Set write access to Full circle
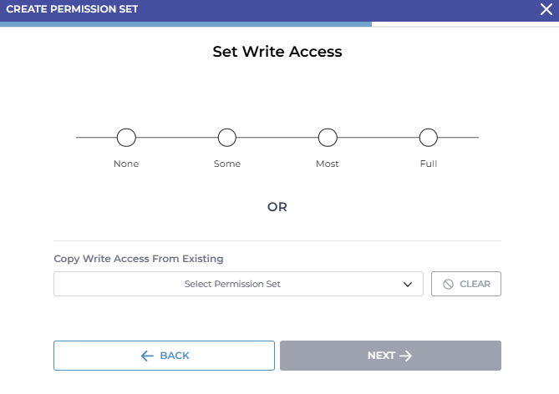The height and width of the screenshot is (394, 559). coord(429,138)
